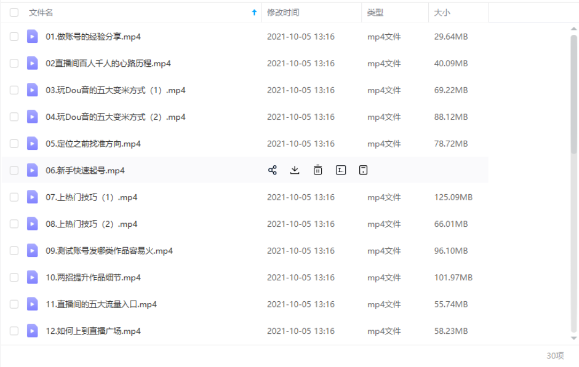Sort by 大小 column header
579x367 pixels.
(442, 12)
